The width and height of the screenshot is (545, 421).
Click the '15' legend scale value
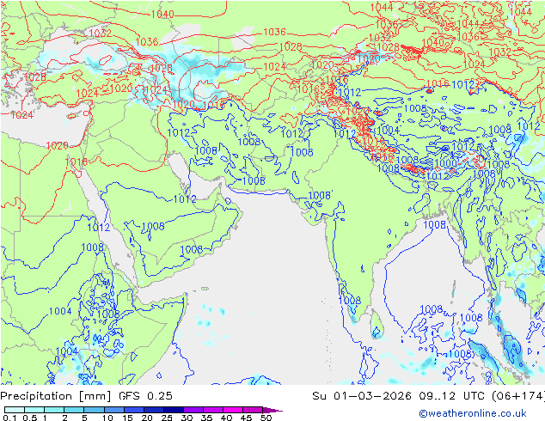pyautogui.click(x=127, y=418)
